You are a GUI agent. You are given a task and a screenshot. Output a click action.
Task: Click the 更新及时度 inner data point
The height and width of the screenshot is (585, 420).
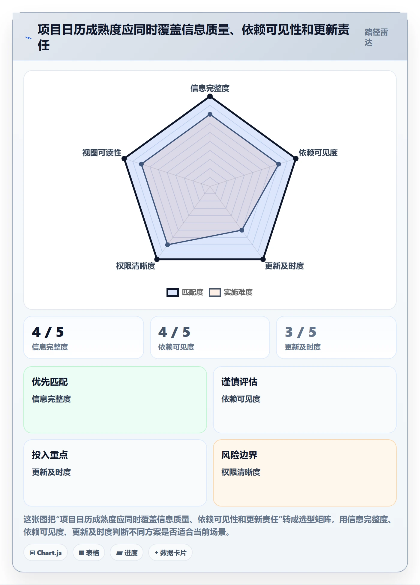[242, 230]
